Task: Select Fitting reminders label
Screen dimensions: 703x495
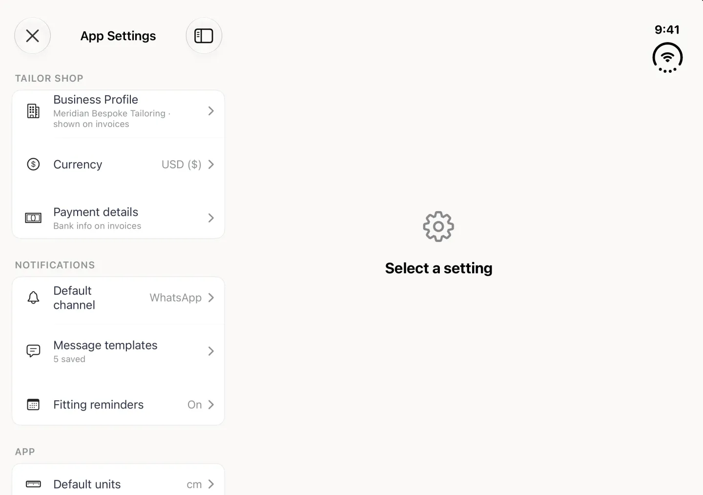Action: pyautogui.click(x=99, y=405)
